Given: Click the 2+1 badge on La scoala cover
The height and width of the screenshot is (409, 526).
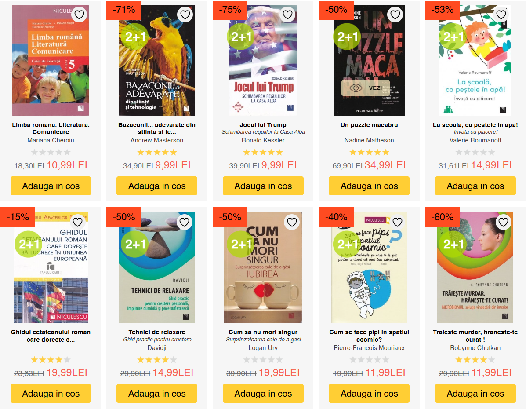Looking at the screenshot, I should coord(453,37).
